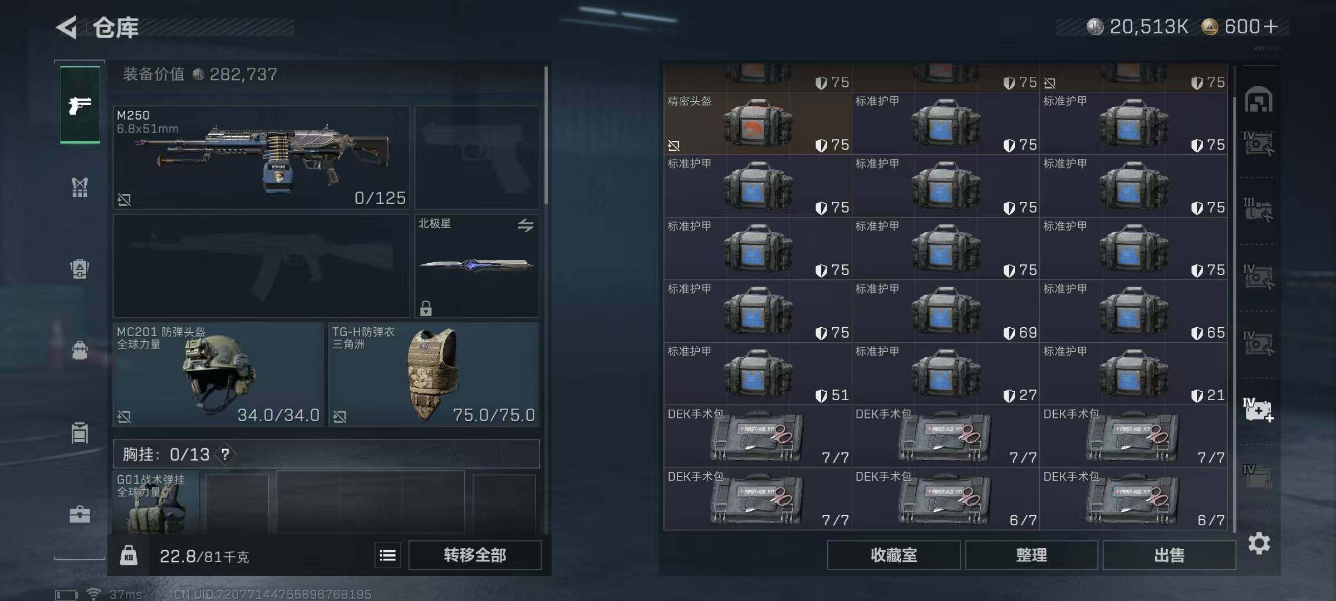Open the settings gear icon

[1259, 543]
